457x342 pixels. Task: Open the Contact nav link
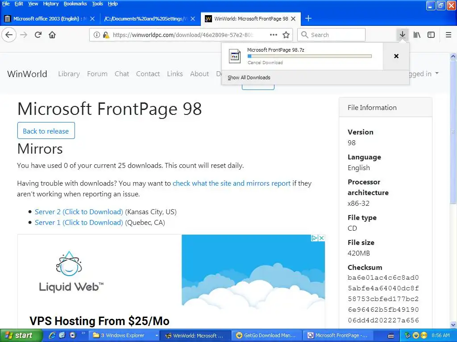pyautogui.click(x=148, y=74)
